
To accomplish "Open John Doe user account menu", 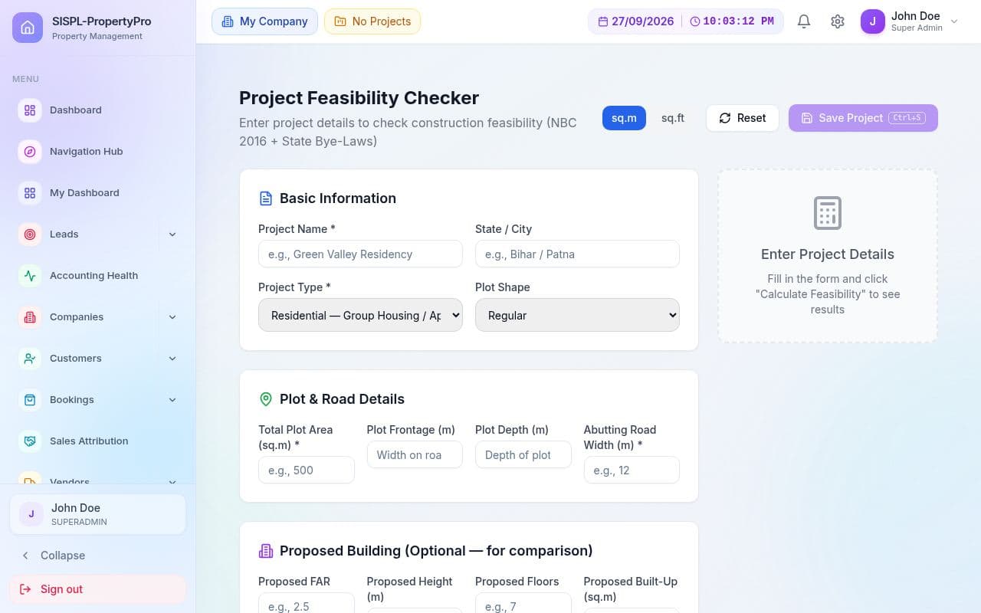I will (910, 21).
